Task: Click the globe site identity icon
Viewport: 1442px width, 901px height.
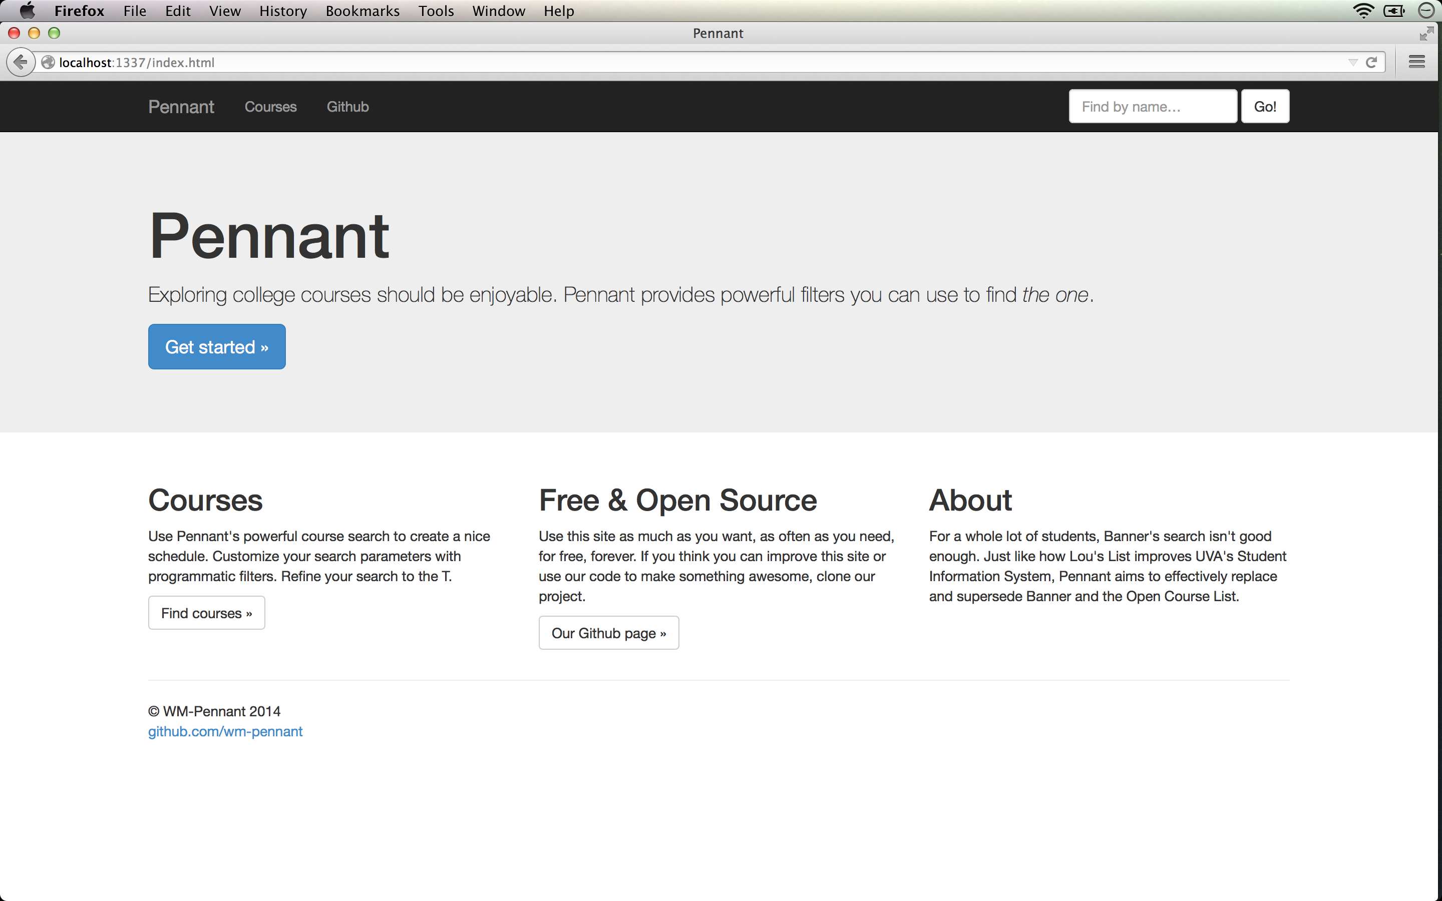Action: click(48, 62)
